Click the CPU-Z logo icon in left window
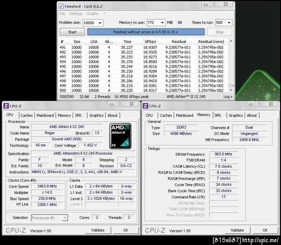 pos(6,106)
